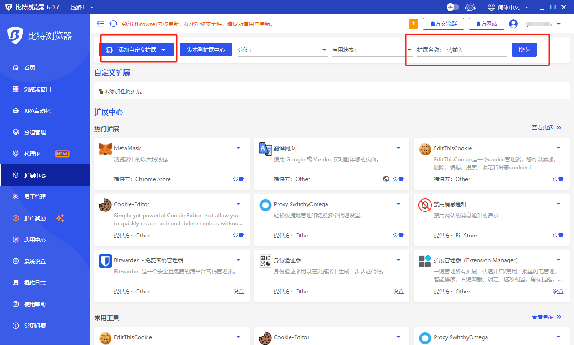The height and width of the screenshot is (345, 574).
Task: Open 设置 for 翻译网页
Action: tap(398, 179)
